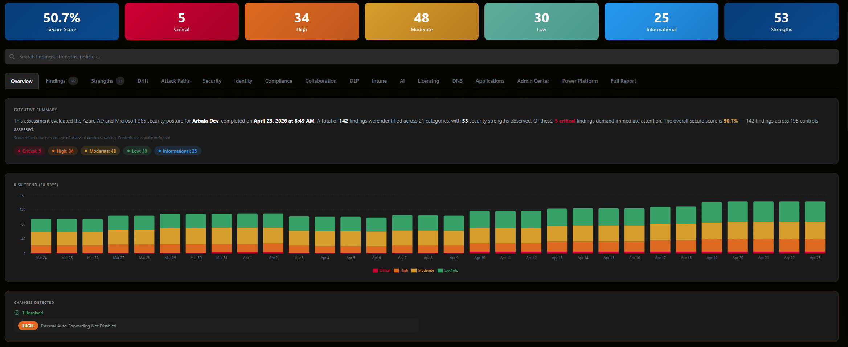Open the resolved External Auto-Forwarding finding
Image resolution: width=848 pixels, height=347 pixels.
point(78,326)
